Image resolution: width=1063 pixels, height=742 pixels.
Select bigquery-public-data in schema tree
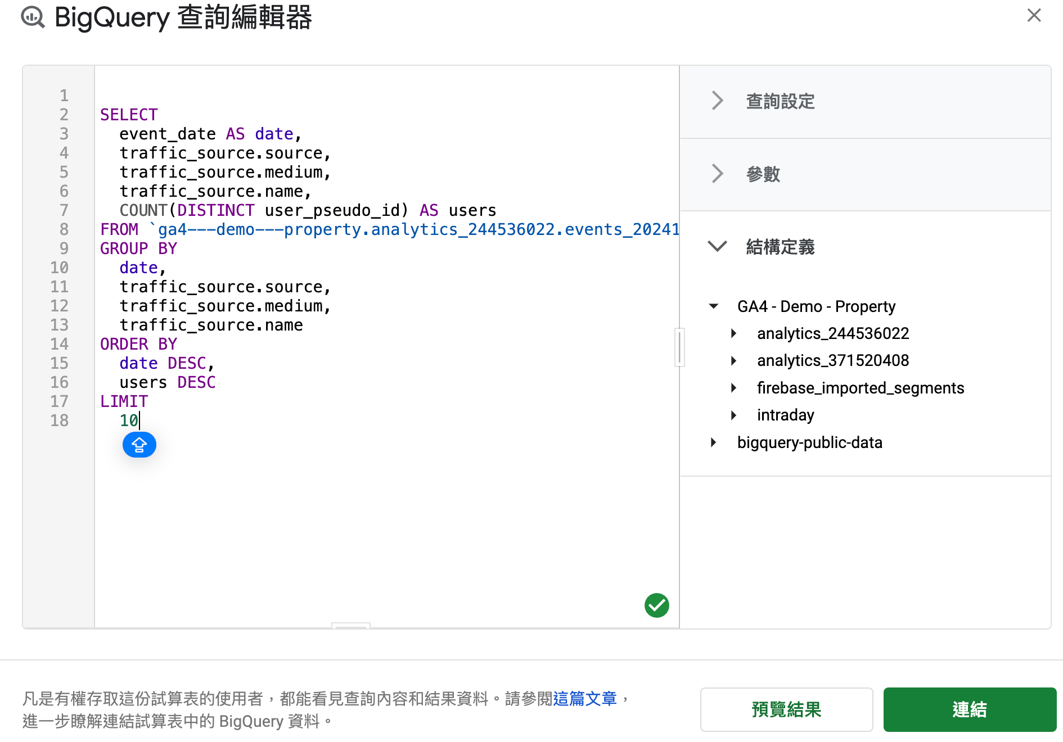(x=810, y=442)
